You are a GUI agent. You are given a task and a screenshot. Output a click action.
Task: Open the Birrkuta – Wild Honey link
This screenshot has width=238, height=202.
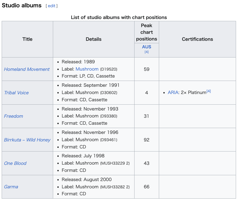(27, 140)
